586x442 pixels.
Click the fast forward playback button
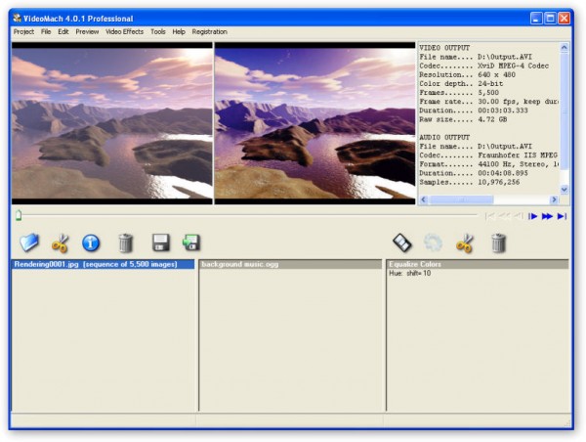(547, 216)
